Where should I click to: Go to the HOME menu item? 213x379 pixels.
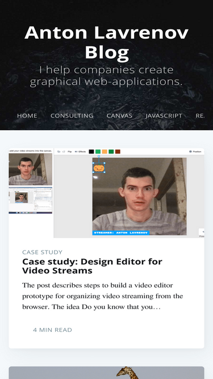[27, 116]
